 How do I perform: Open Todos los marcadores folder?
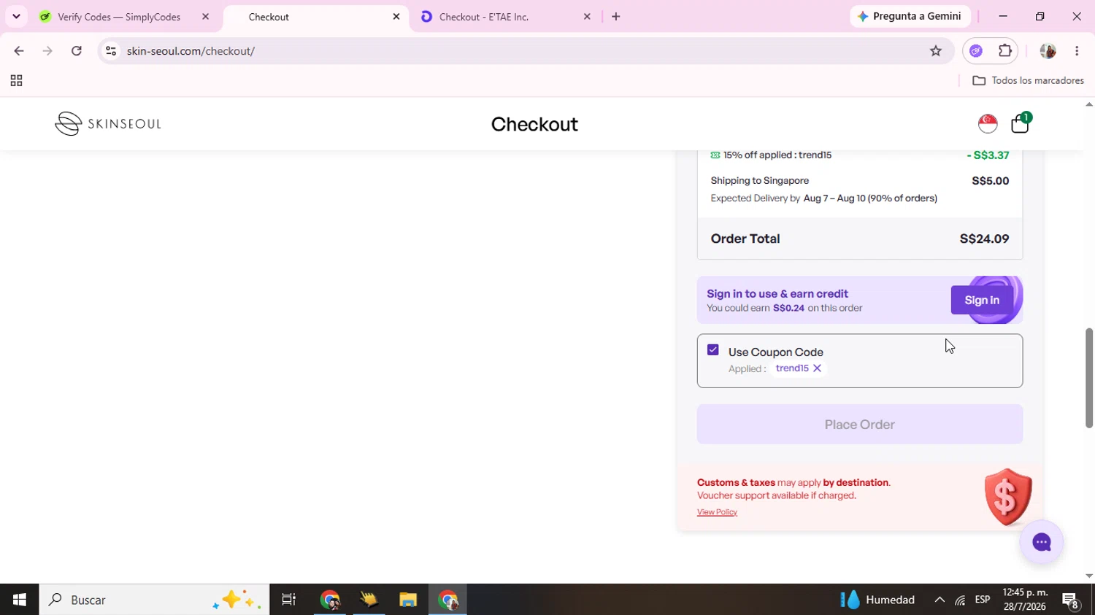[1028, 80]
